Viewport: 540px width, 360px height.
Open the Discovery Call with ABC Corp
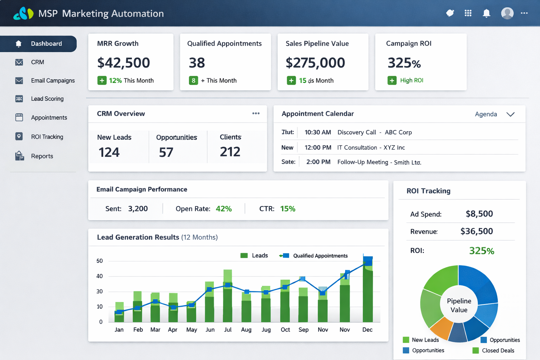374,132
